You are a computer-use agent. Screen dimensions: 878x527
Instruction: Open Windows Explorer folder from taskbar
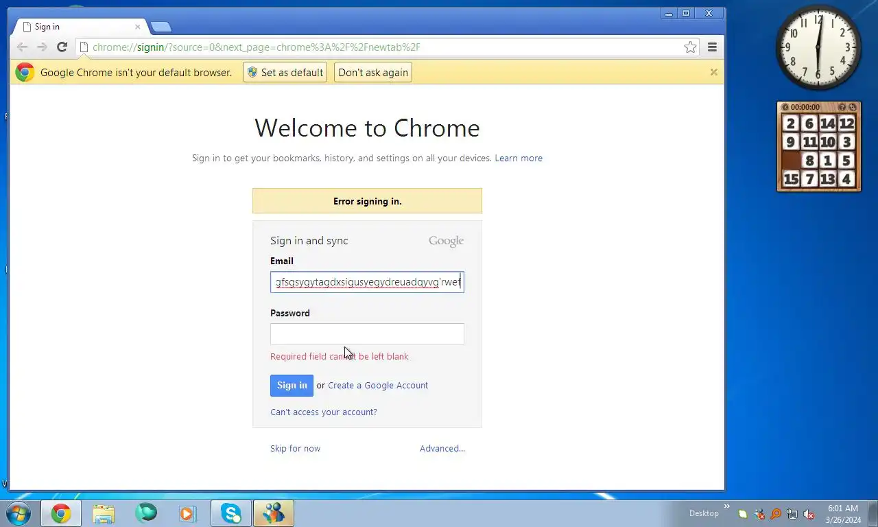click(x=104, y=513)
